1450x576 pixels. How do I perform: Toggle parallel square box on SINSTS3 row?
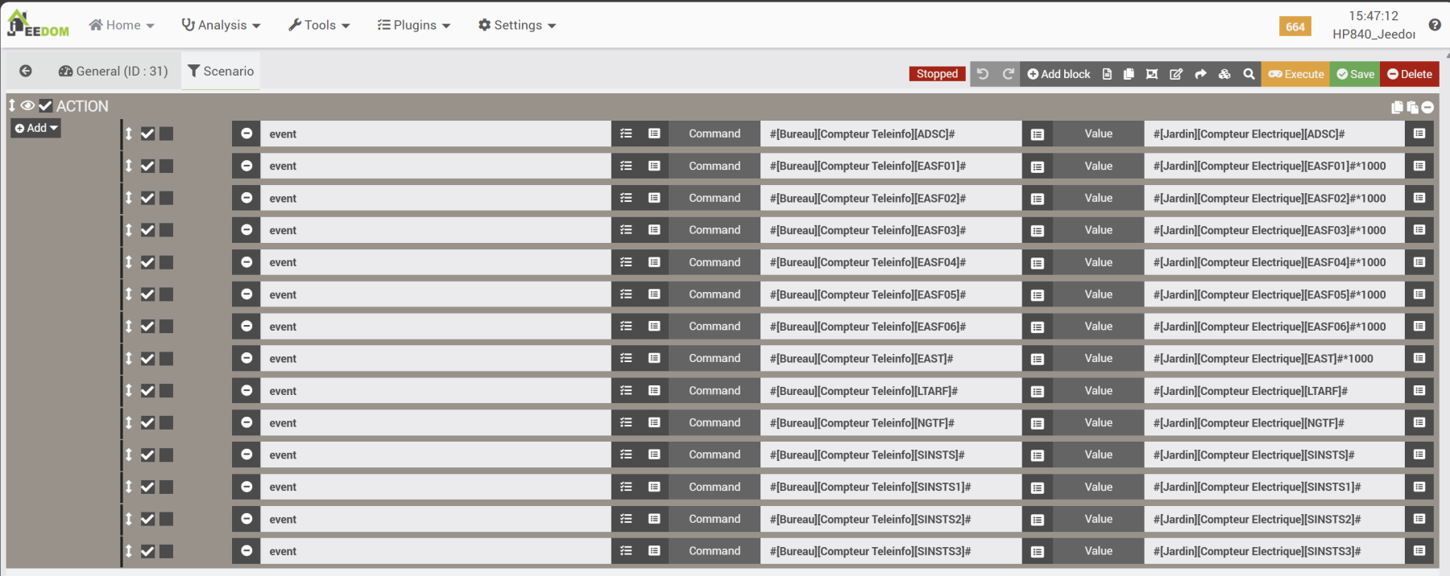(x=166, y=551)
